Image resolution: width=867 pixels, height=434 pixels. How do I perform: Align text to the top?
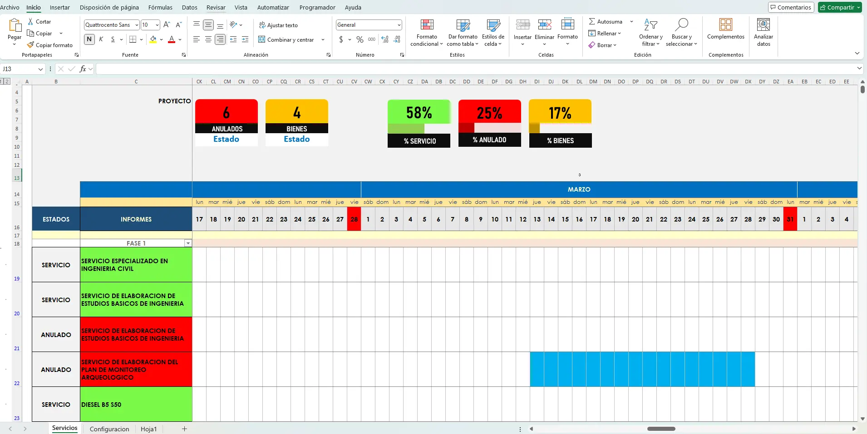(197, 25)
